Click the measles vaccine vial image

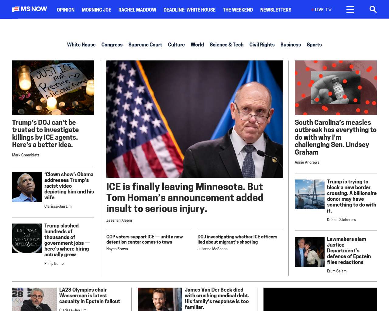pyautogui.click(x=336, y=88)
